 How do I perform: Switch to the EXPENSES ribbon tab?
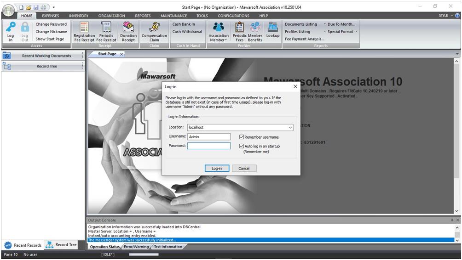[51, 16]
